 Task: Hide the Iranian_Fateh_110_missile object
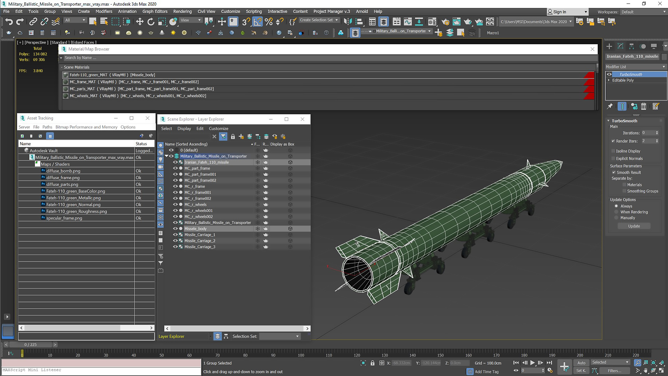tap(175, 162)
